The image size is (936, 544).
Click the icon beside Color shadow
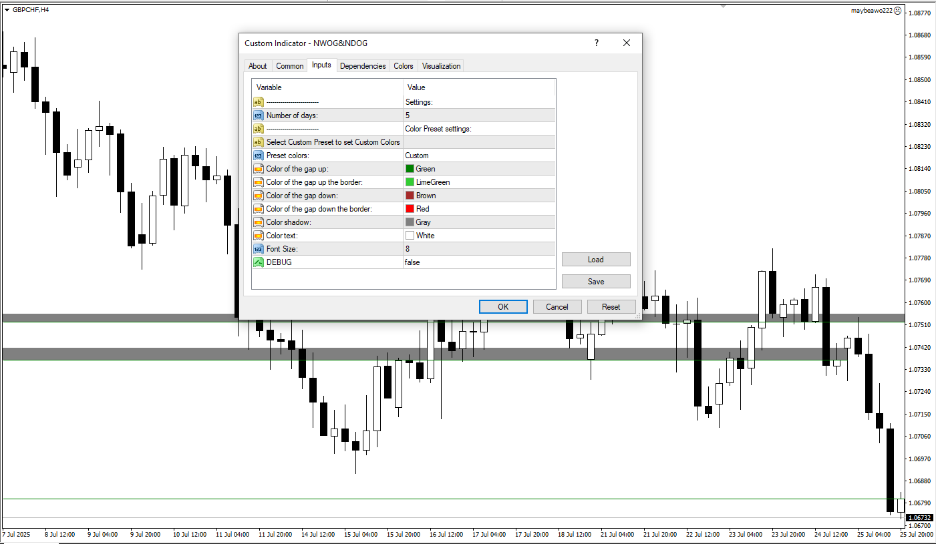point(259,222)
